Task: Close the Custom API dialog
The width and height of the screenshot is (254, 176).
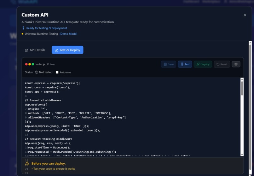Action: (x=245, y=15)
